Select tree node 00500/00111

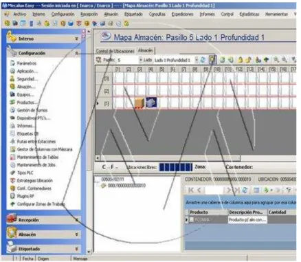pos(113,179)
